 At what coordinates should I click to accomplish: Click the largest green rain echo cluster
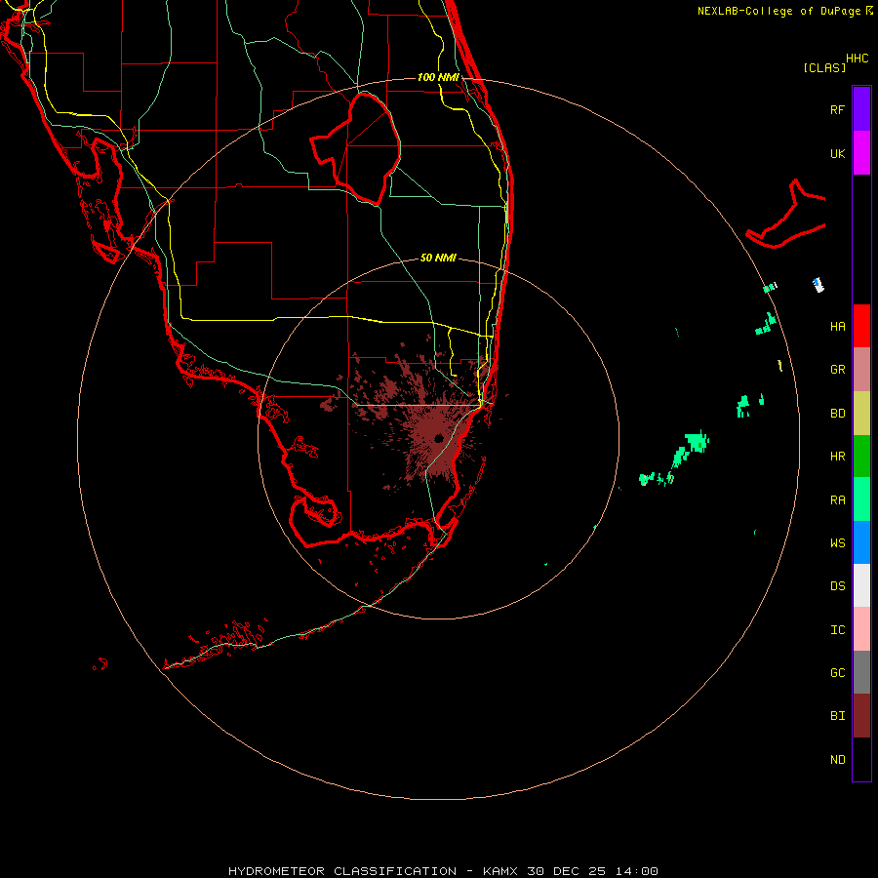(x=698, y=442)
